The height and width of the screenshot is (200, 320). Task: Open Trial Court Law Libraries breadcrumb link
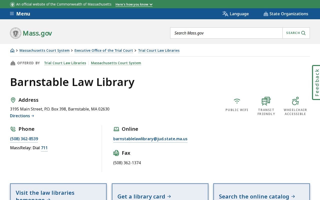pos(159,50)
